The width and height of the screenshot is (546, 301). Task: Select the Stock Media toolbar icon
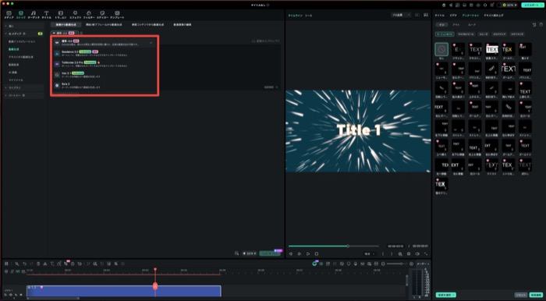point(21,15)
